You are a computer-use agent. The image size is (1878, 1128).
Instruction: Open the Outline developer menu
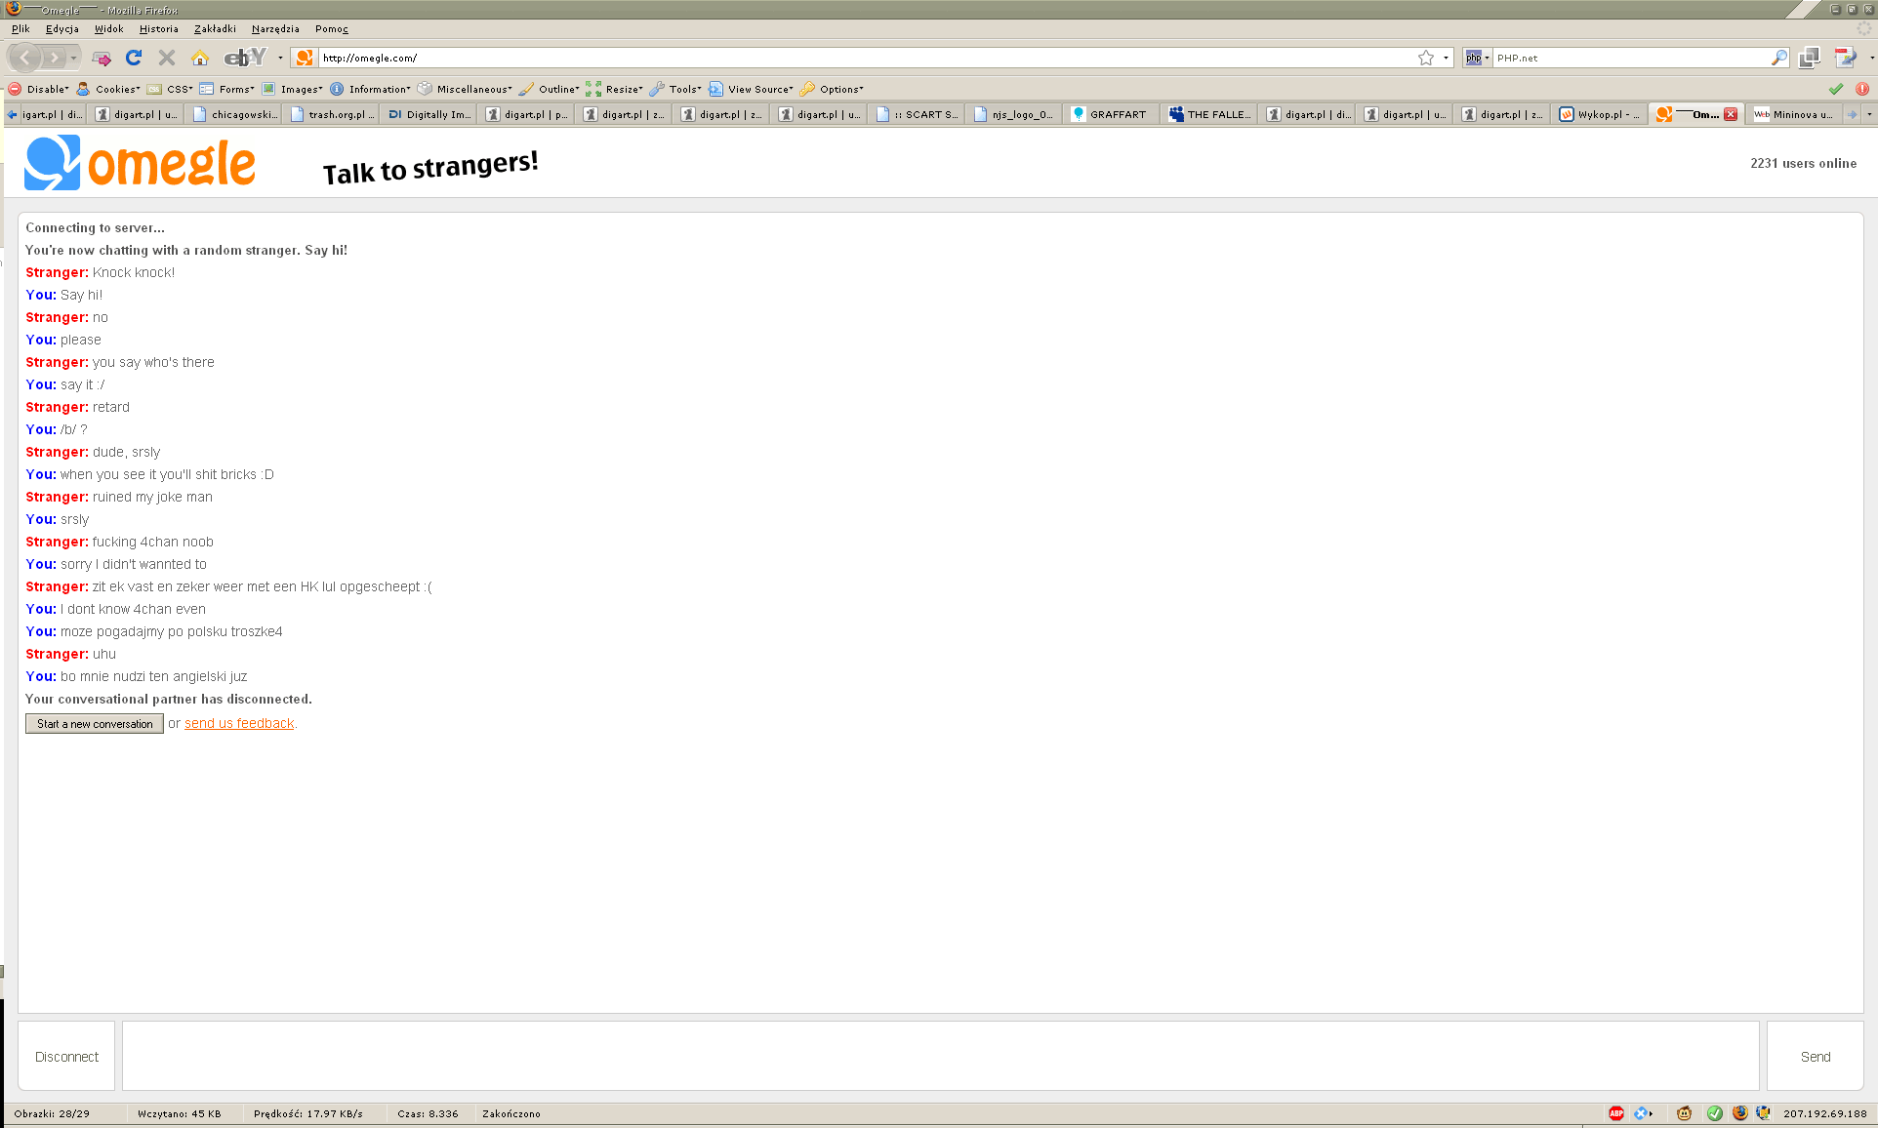pyautogui.click(x=551, y=89)
